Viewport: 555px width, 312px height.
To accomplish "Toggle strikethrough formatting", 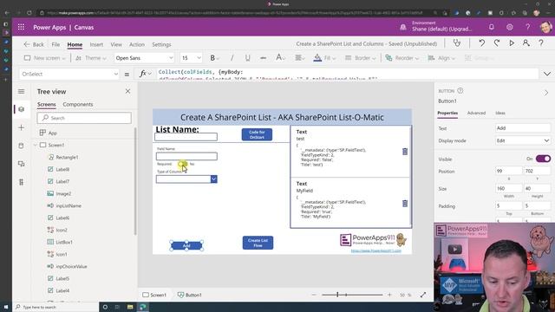I will pos(263,58).
